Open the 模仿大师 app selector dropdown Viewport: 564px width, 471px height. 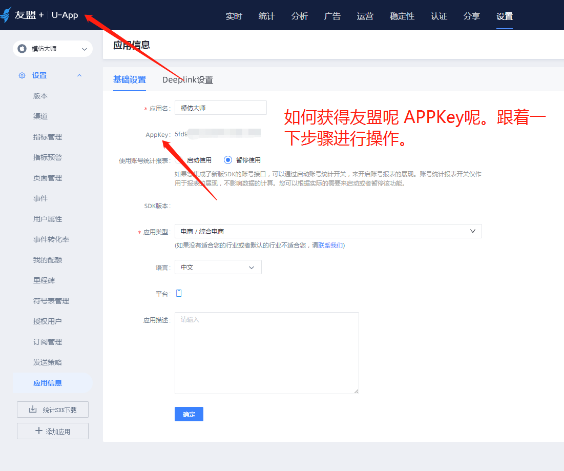pos(53,49)
